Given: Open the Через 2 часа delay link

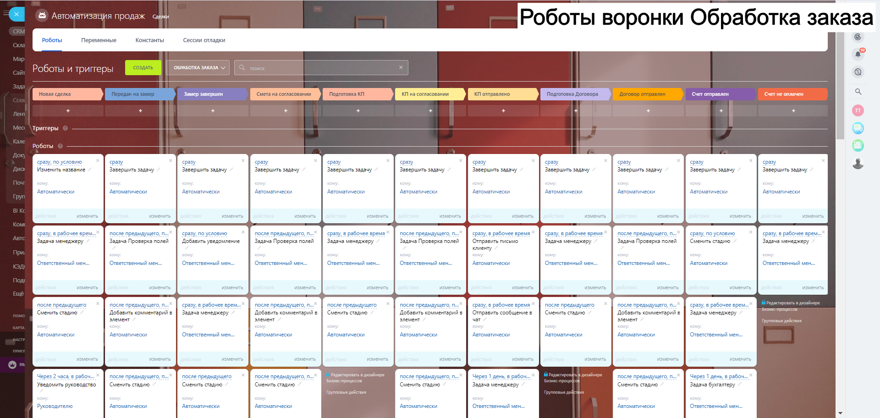Looking at the screenshot, I should click(66, 376).
